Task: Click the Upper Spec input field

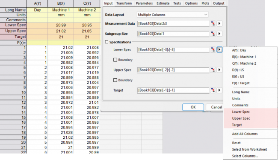Action: (x=173, y=70)
